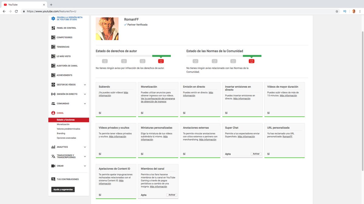Click the RomanFF channel avatar image
The image size is (364, 204).
[107, 28]
